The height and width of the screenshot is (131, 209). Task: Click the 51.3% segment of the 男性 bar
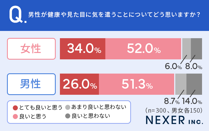(137, 84)
